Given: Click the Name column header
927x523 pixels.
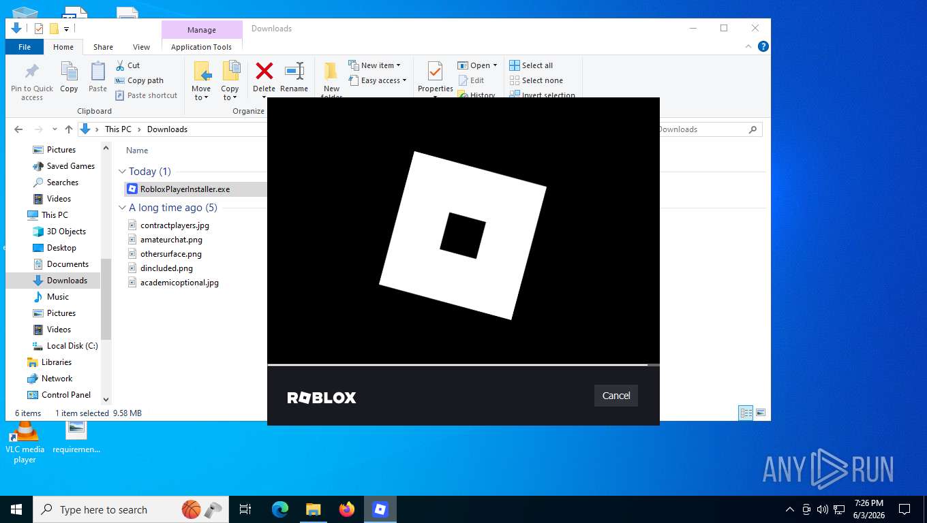Looking at the screenshot, I should 137,150.
